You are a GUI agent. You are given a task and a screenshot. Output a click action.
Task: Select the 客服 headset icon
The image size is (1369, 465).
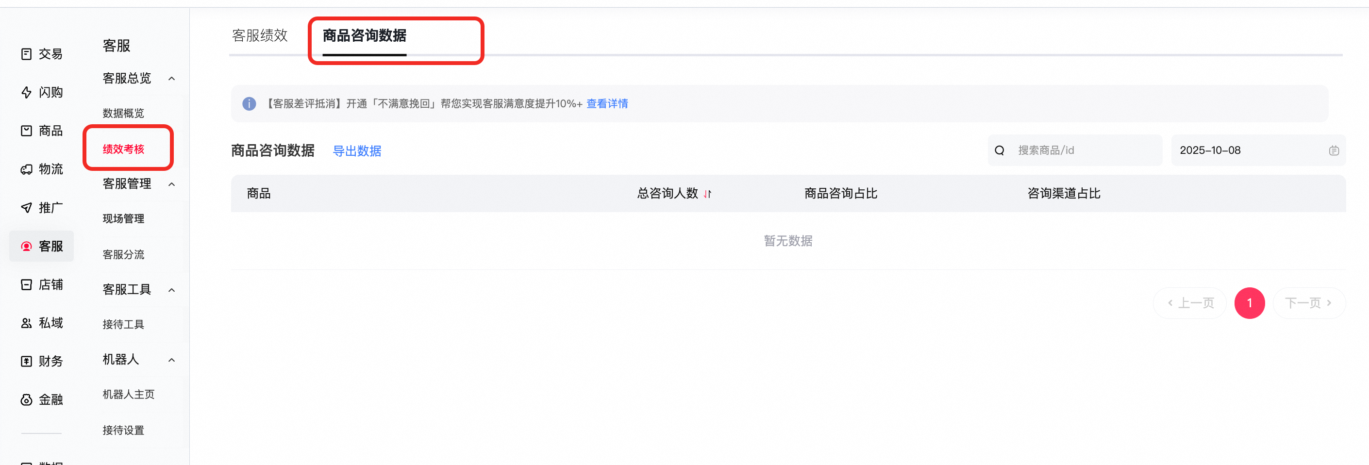coord(26,246)
